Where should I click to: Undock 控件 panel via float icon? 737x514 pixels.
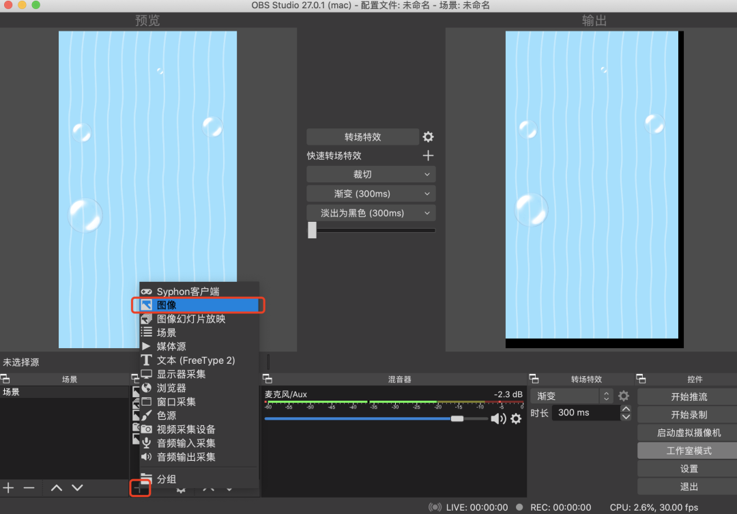641,379
